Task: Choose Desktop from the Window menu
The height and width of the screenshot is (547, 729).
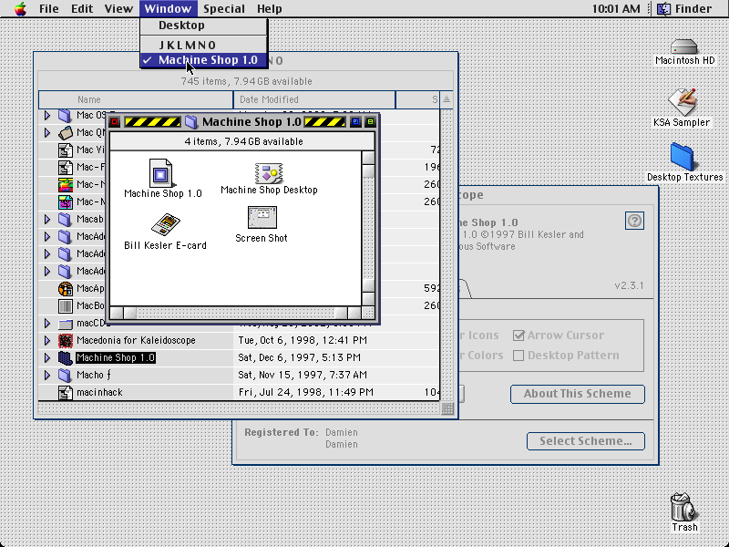Action: pyautogui.click(x=204, y=26)
